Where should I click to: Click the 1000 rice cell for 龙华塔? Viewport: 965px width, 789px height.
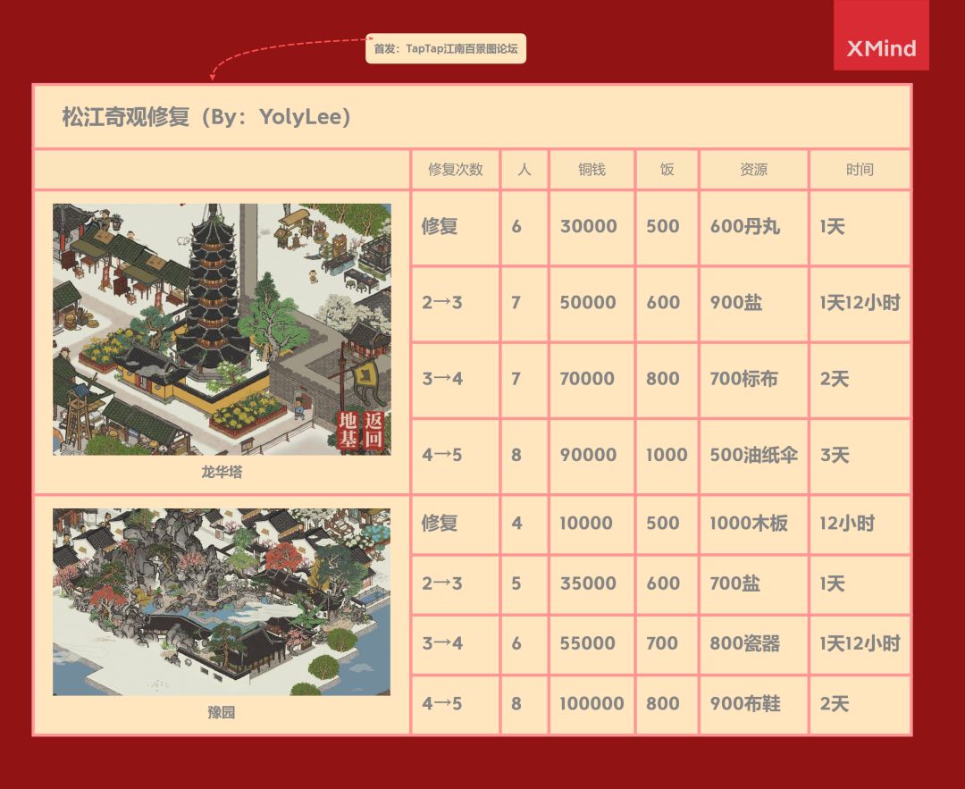point(667,456)
